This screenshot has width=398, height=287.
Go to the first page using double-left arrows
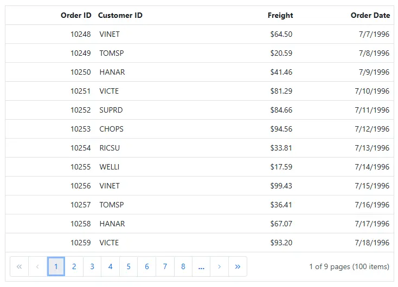pos(20,266)
